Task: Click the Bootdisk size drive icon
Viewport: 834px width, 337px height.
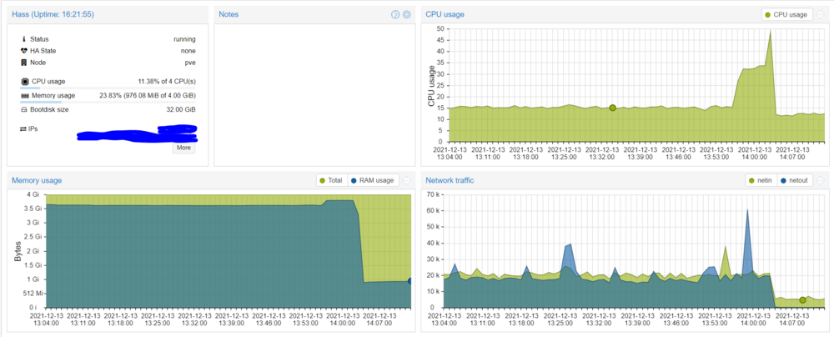Action: (x=24, y=109)
